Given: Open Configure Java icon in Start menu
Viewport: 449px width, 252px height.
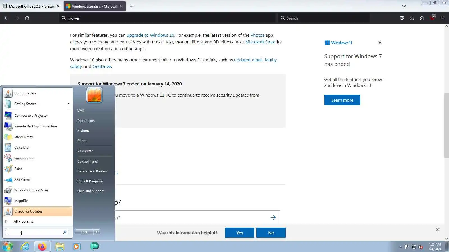Looking at the screenshot, I should point(8,93).
